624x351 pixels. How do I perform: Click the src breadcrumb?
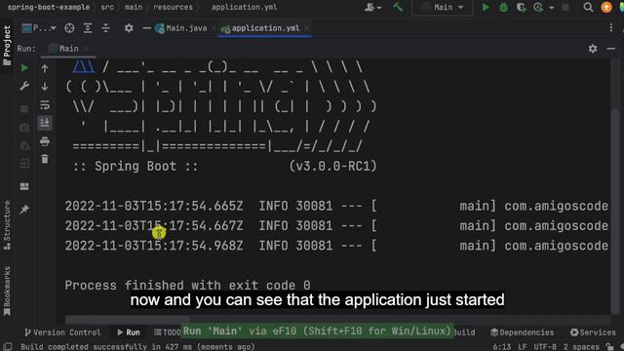(x=107, y=7)
